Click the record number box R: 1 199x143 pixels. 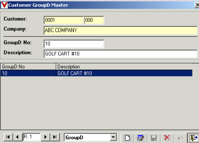click(32, 137)
